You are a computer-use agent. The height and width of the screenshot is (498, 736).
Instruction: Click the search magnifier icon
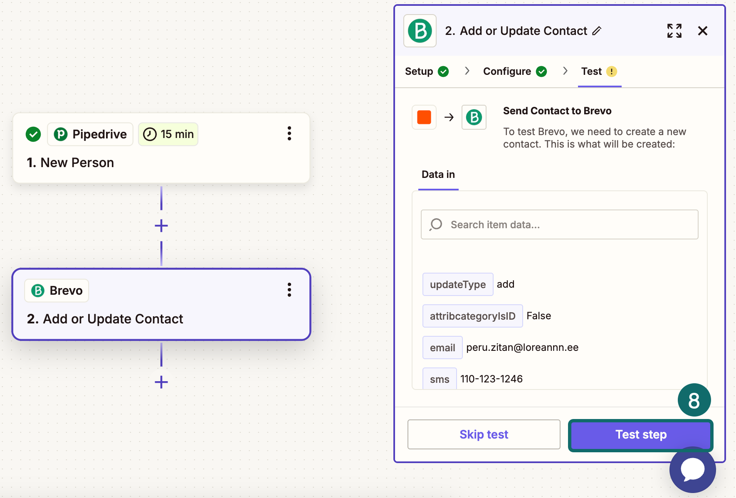coord(436,224)
